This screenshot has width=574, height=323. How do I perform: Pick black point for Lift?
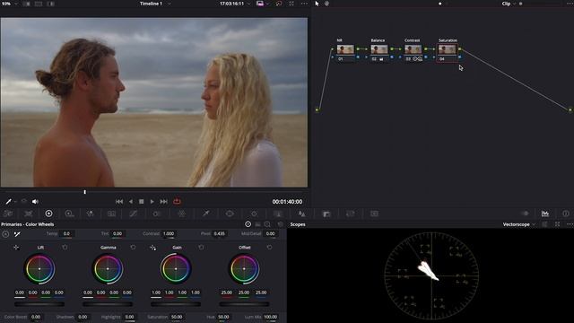(16, 248)
